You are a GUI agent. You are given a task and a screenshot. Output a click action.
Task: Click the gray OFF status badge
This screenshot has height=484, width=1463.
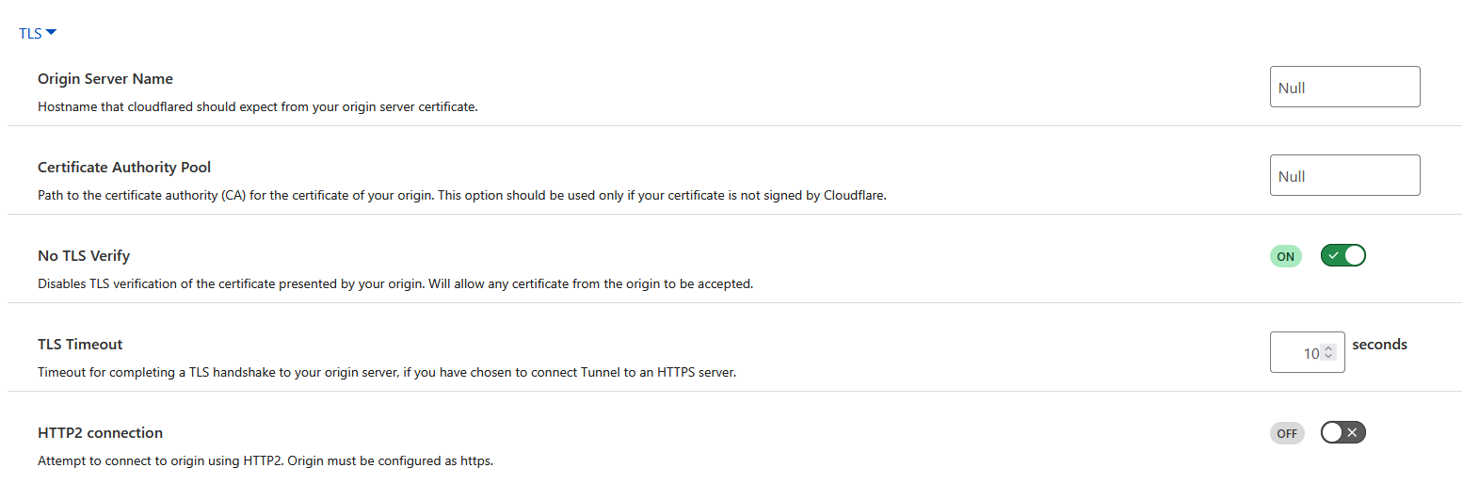[x=1286, y=433]
